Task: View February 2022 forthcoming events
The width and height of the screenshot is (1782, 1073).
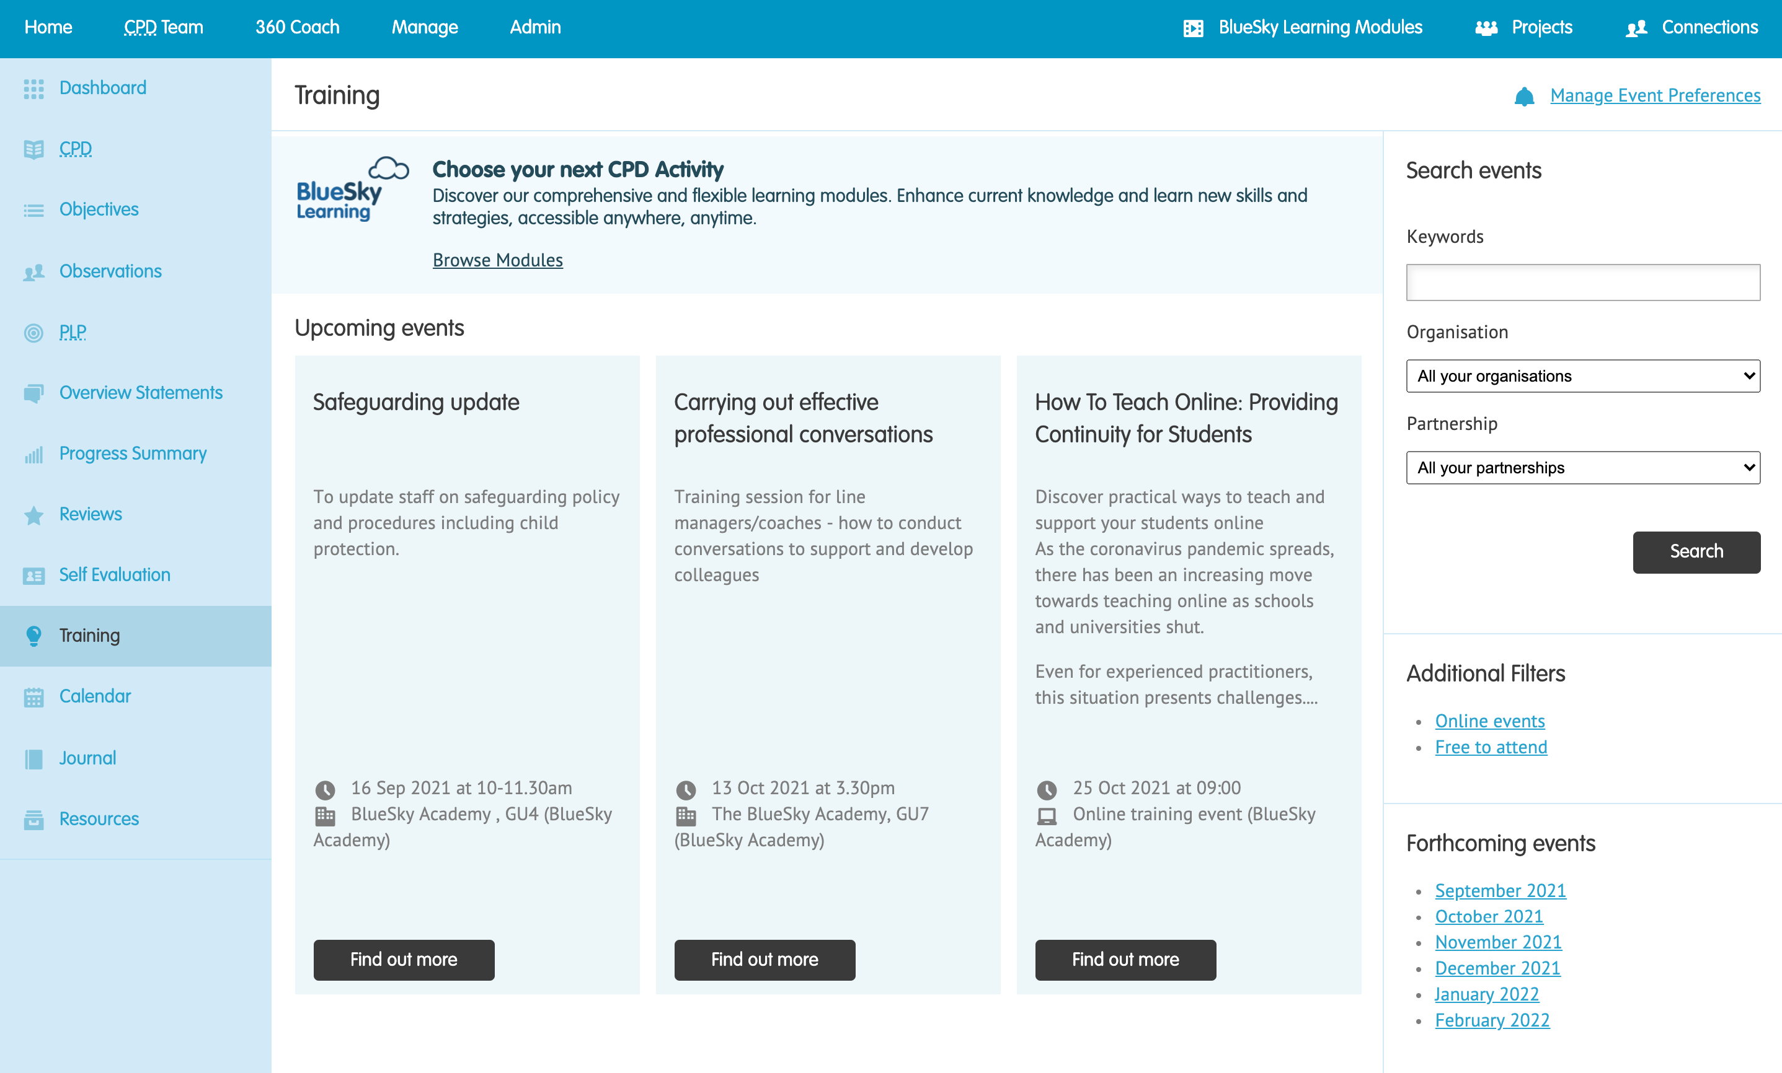Action: pos(1492,1020)
